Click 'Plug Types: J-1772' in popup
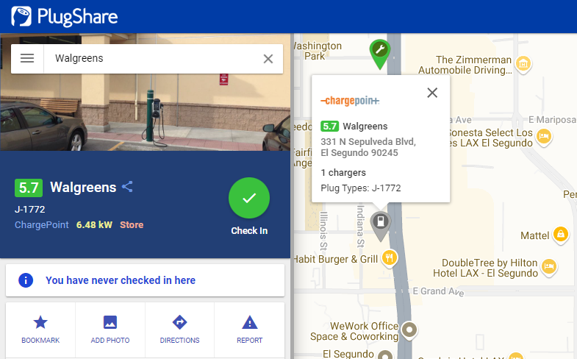Image resolution: width=577 pixels, height=359 pixels. click(361, 188)
